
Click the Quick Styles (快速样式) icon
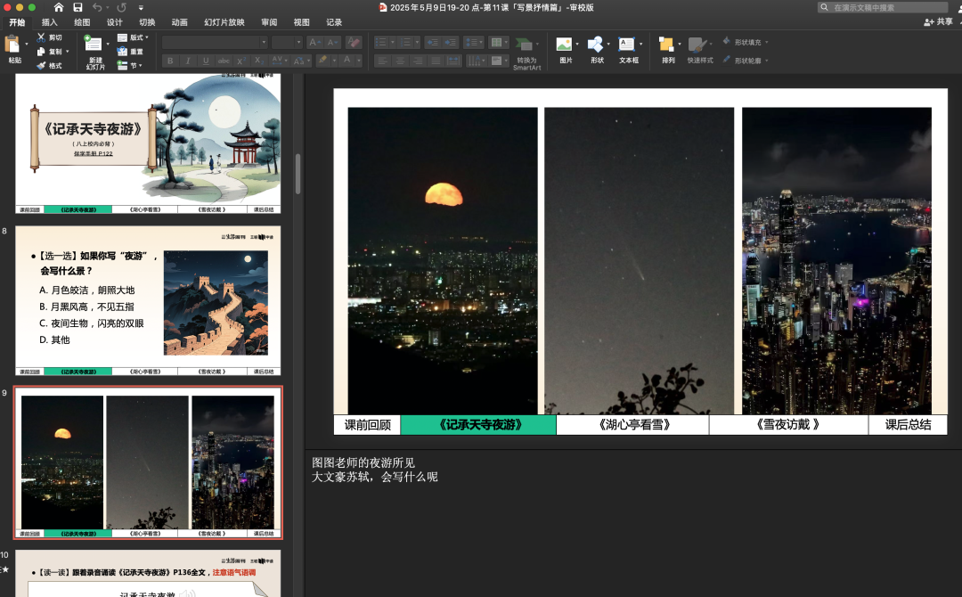click(x=697, y=45)
